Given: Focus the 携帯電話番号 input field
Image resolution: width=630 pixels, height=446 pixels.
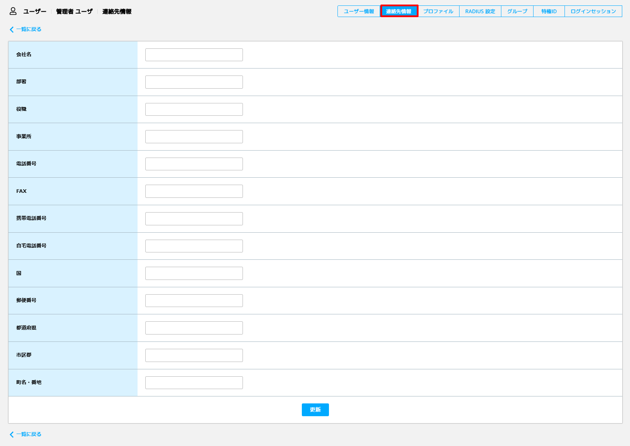Looking at the screenshot, I should [194, 219].
